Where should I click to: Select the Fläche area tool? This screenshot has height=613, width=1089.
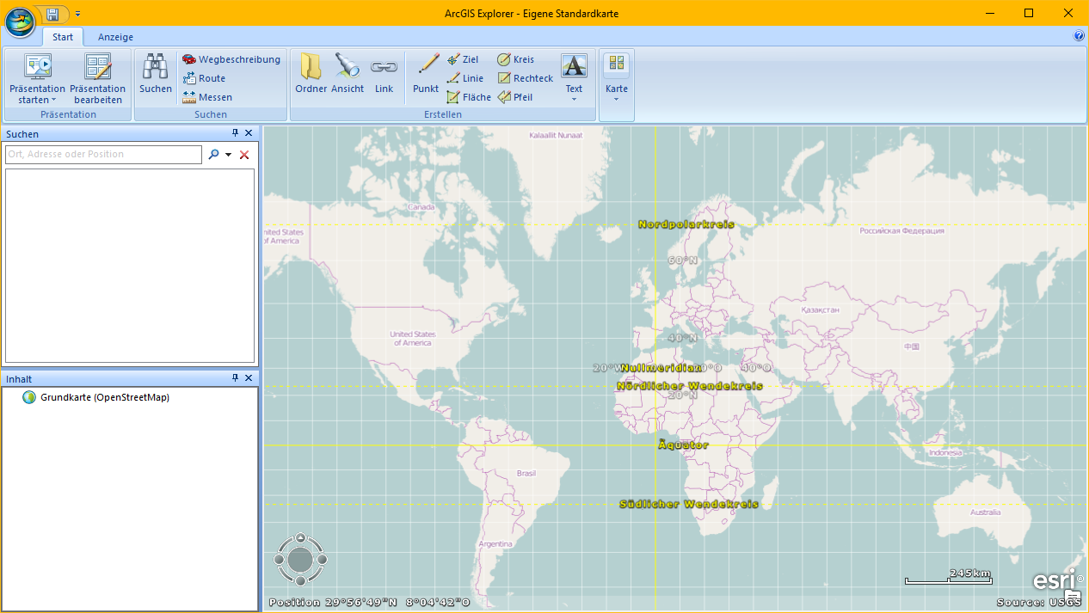[x=453, y=97]
